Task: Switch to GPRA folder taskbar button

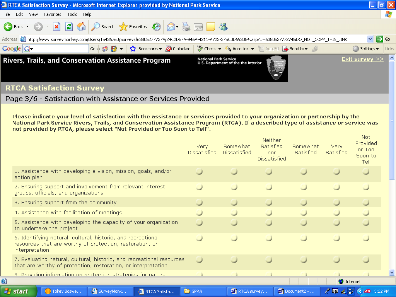Action: [x=203, y=291]
